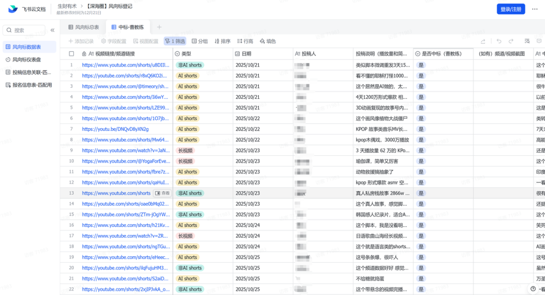Open the 是否中标（曹教练）column header menu
The height and width of the screenshot is (295, 545).
(443, 54)
